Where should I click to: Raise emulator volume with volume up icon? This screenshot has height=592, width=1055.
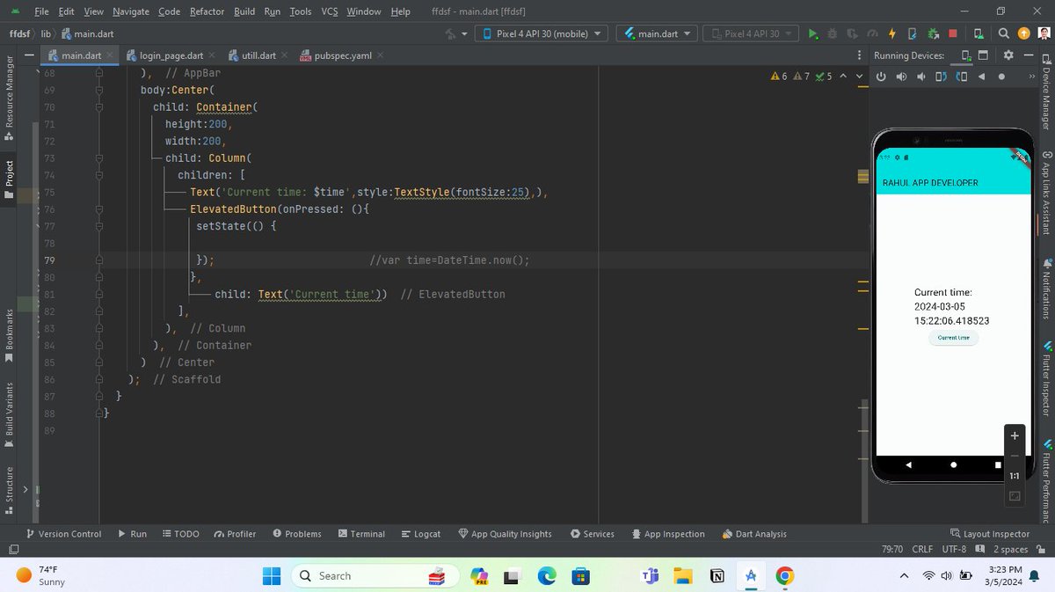pyautogui.click(x=901, y=77)
